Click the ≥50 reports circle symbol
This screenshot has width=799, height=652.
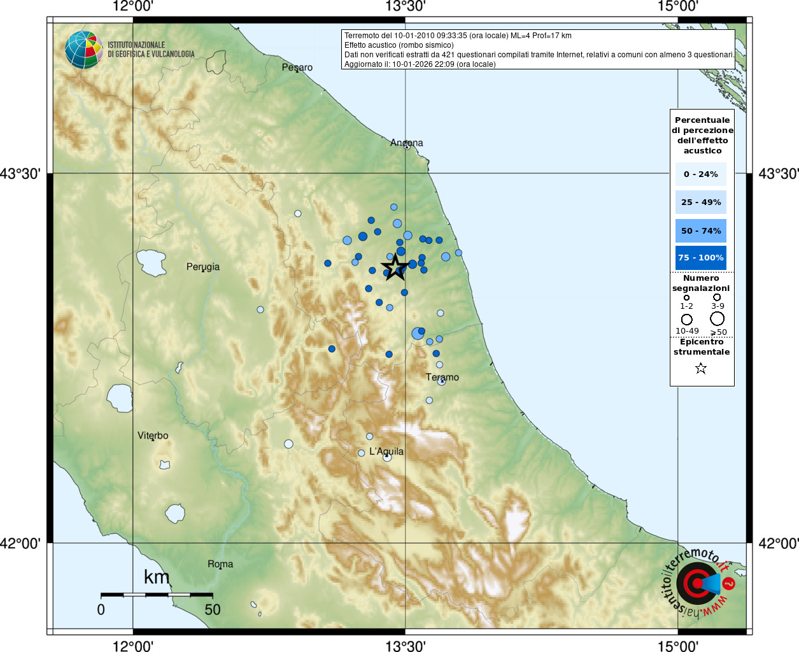click(718, 318)
